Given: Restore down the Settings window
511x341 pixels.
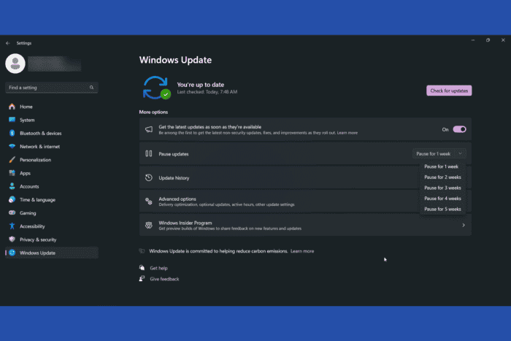Looking at the screenshot, I should [x=488, y=40].
